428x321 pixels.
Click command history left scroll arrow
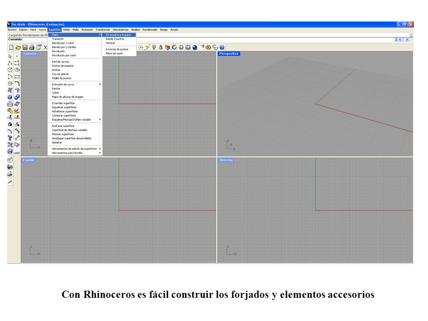400,40
